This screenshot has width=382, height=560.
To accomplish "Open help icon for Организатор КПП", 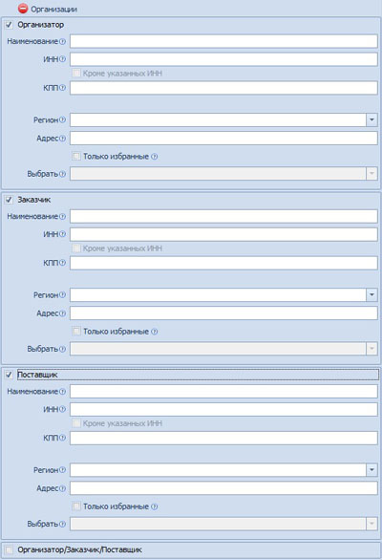I will (62, 88).
